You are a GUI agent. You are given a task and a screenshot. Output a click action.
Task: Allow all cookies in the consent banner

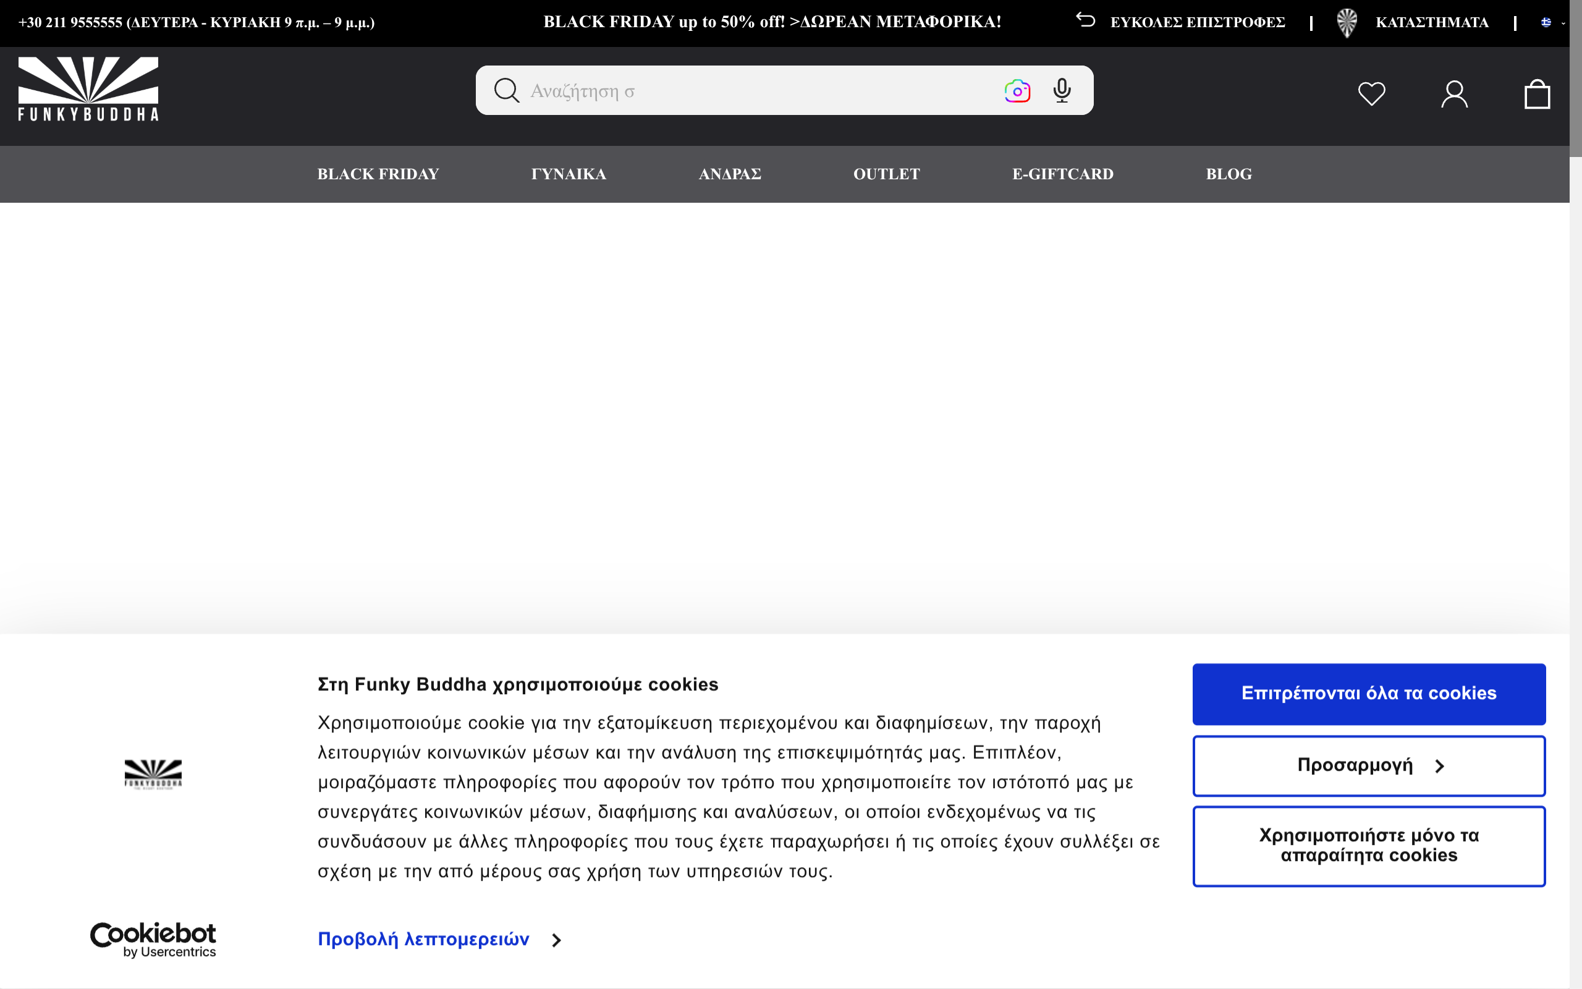(x=1368, y=694)
